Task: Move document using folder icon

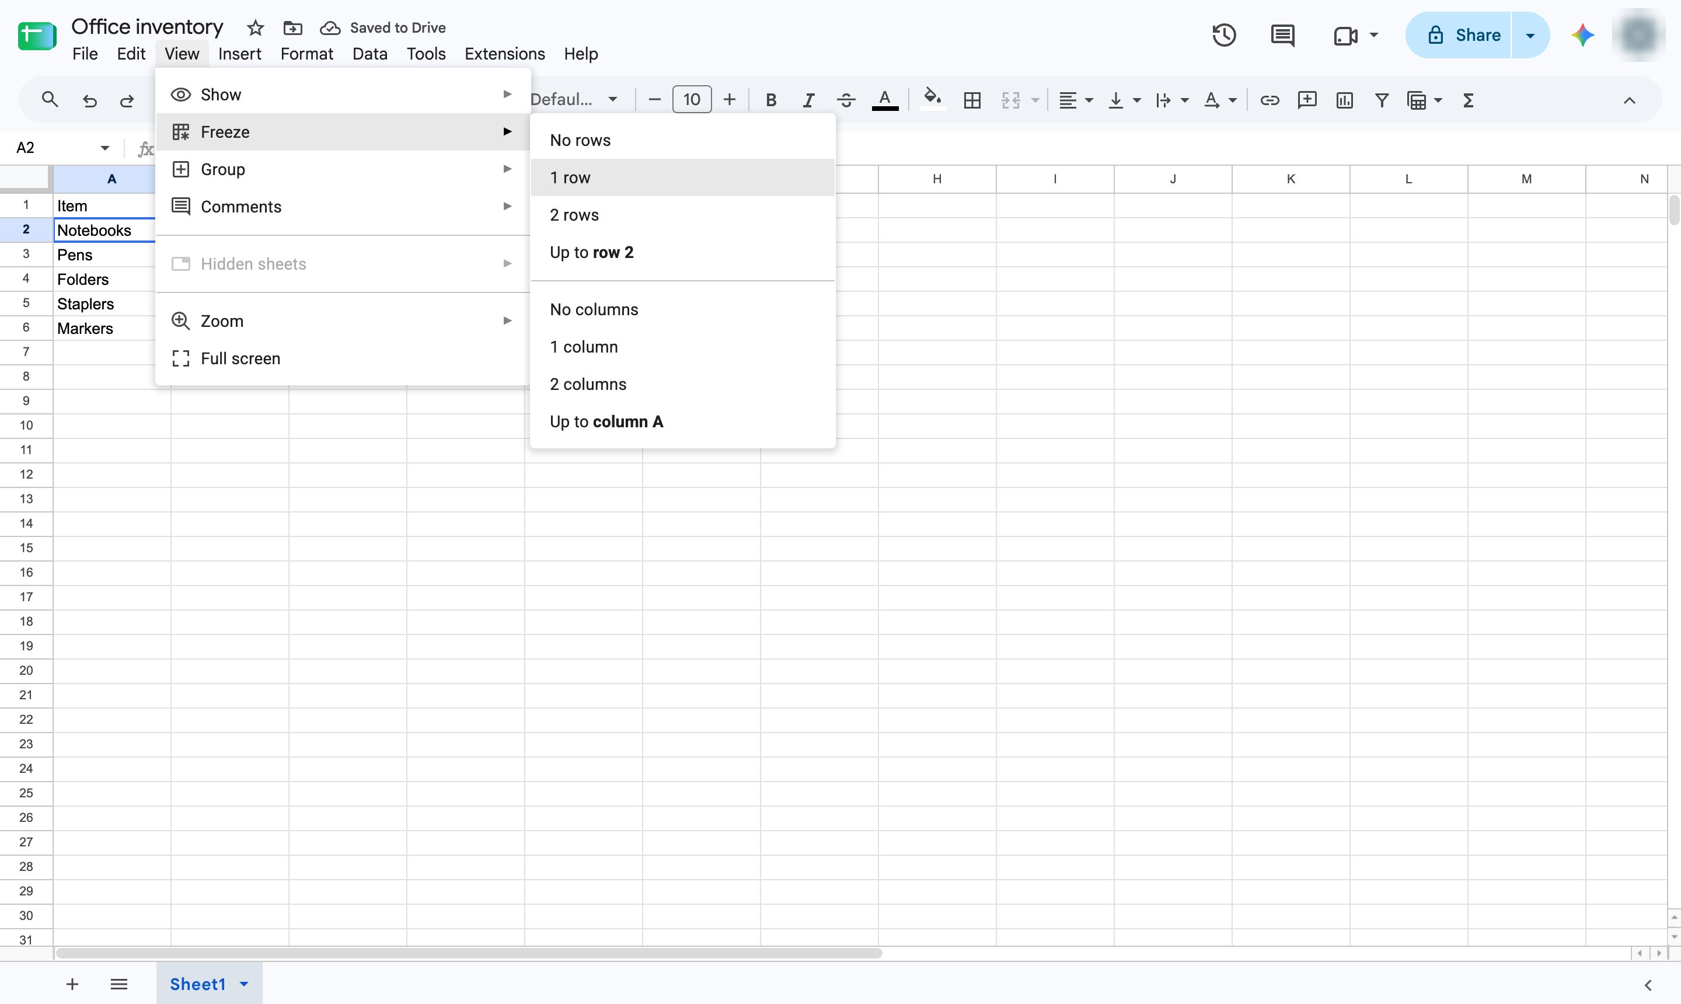Action: pos(292,28)
